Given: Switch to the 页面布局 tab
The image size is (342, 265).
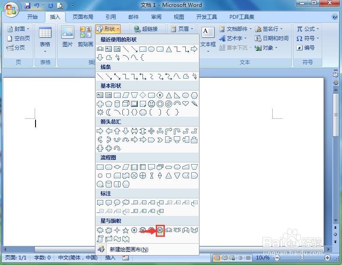Looking at the screenshot, I should (x=83, y=17).
